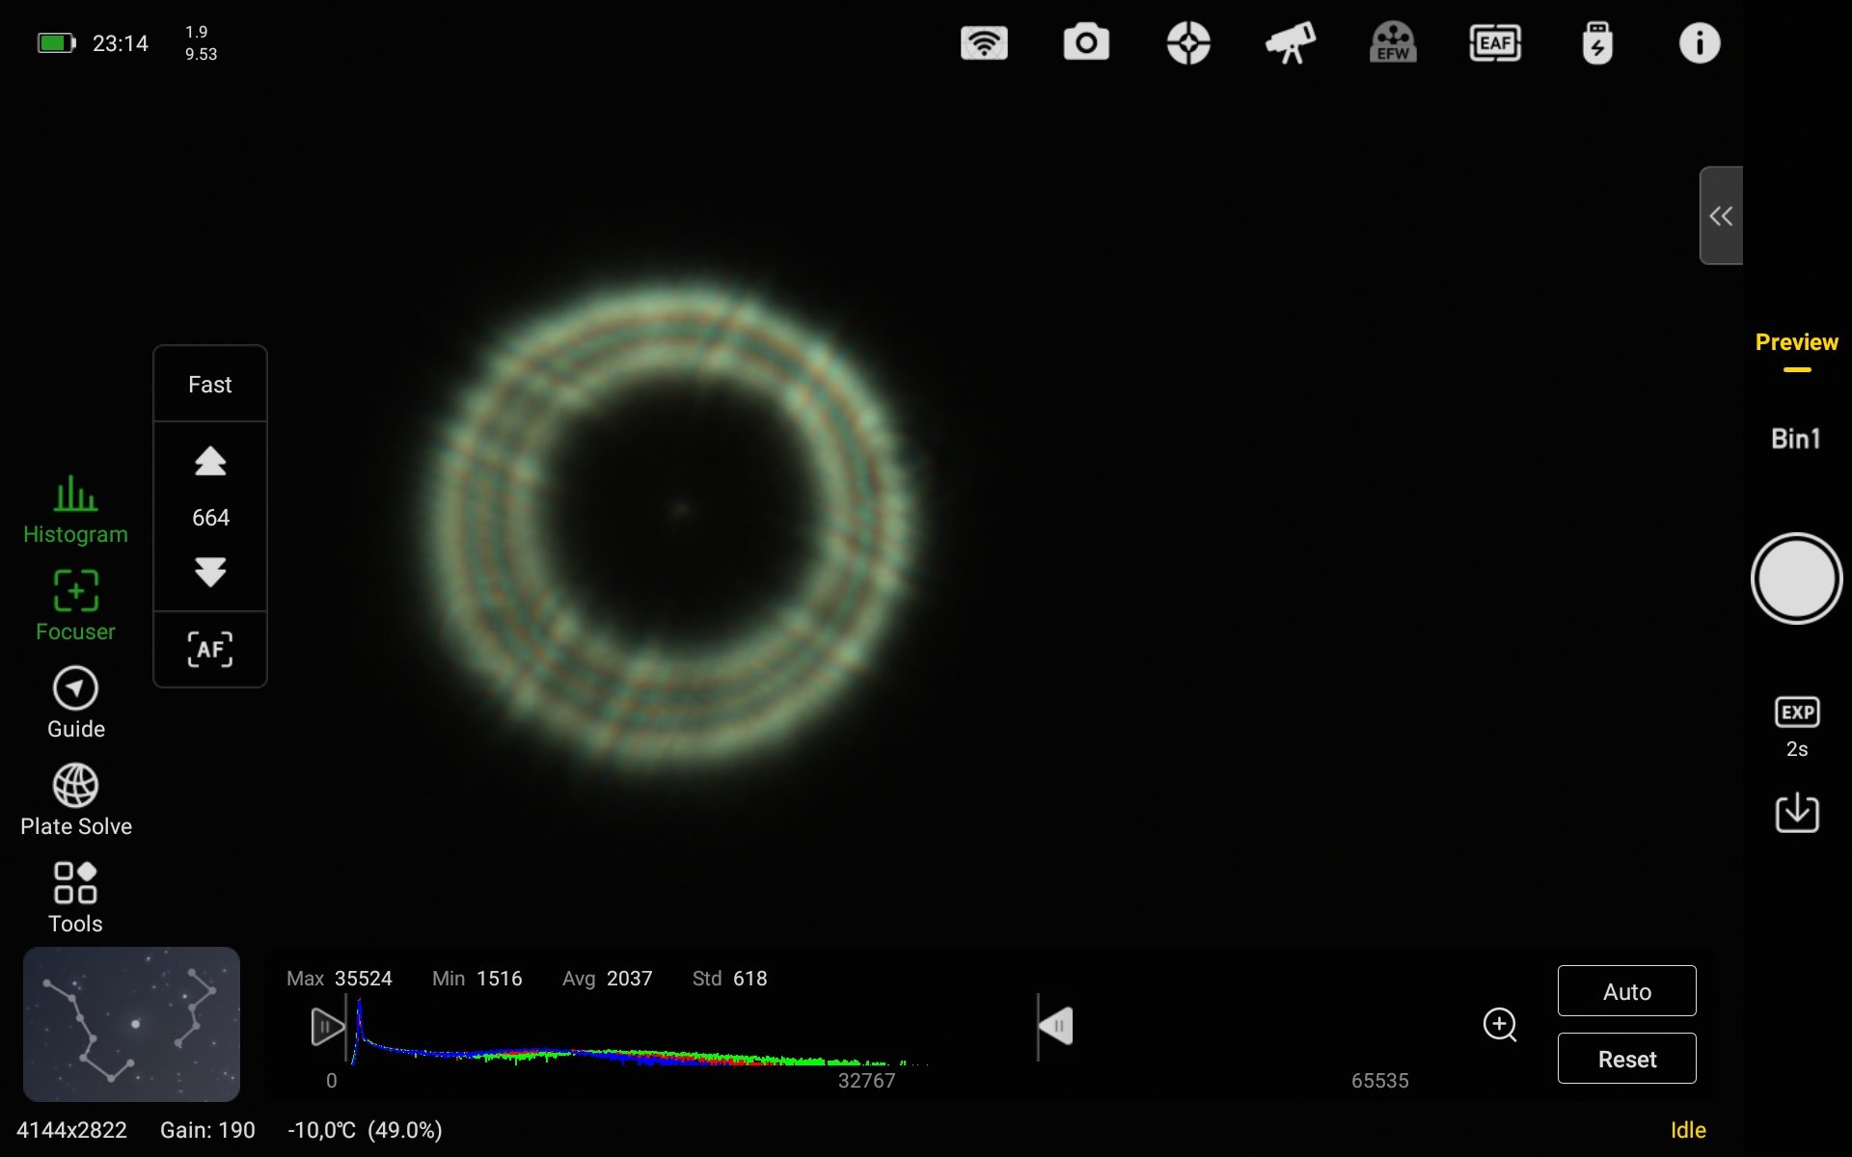Expand the collapsed side panel chevron

coord(1721,215)
